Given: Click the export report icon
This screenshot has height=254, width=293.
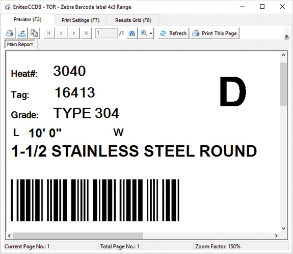Looking at the screenshot, I should [x=22, y=34].
